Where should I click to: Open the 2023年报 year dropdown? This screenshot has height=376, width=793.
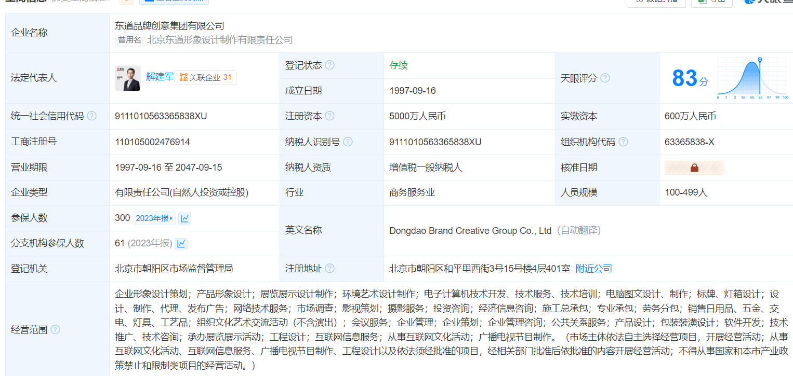(154, 218)
